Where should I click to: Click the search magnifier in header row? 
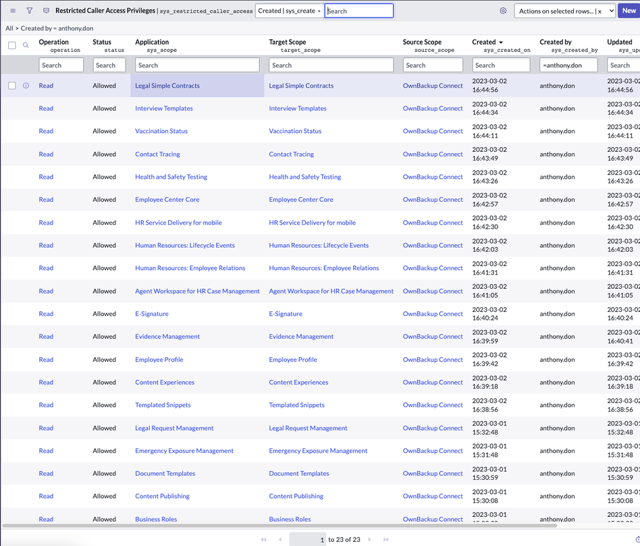click(26, 45)
